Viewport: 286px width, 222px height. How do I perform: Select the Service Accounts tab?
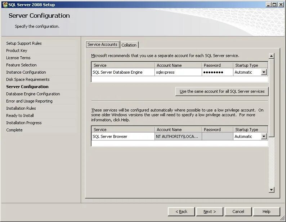click(x=103, y=44)
